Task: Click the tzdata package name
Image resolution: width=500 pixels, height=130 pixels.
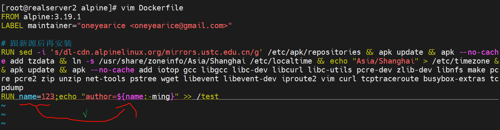Action: tap(41, 61)
